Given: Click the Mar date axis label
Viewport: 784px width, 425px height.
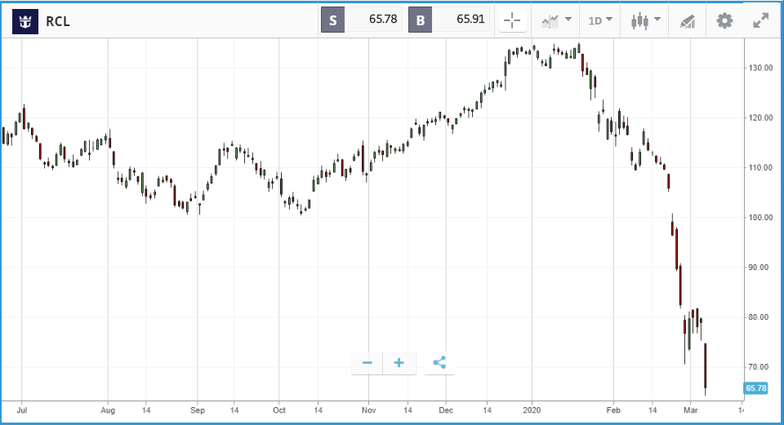Looking at the screenshot, I should click(691, 410).
